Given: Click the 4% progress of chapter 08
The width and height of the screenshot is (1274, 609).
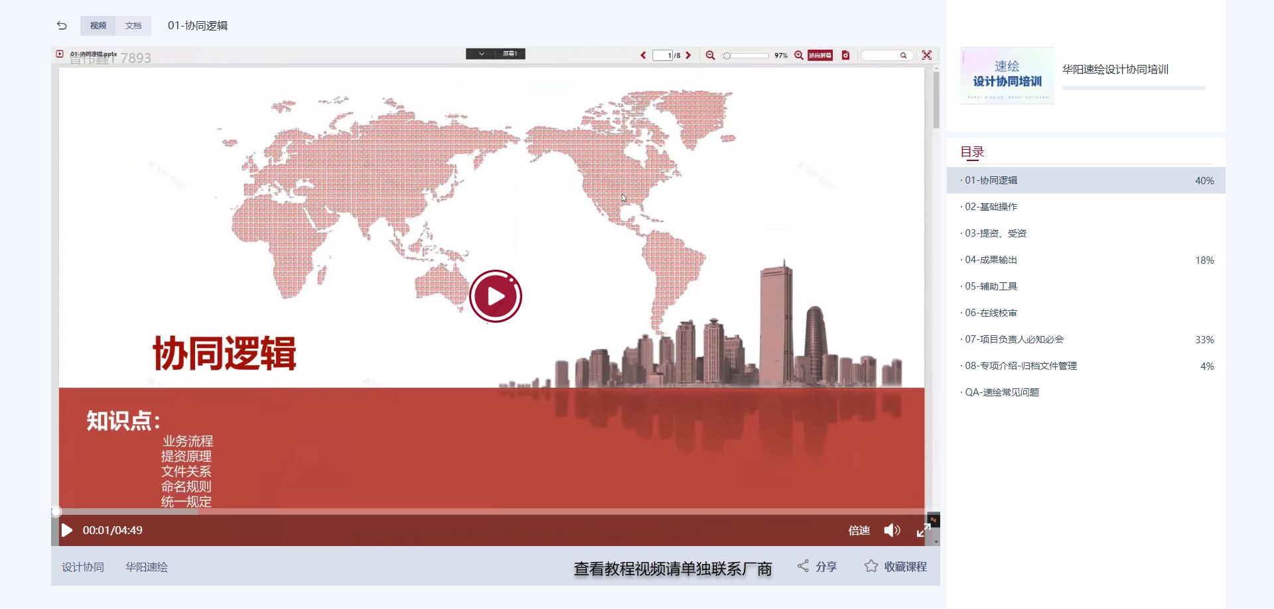Looking at the screenshot, I should (1207, 366).
